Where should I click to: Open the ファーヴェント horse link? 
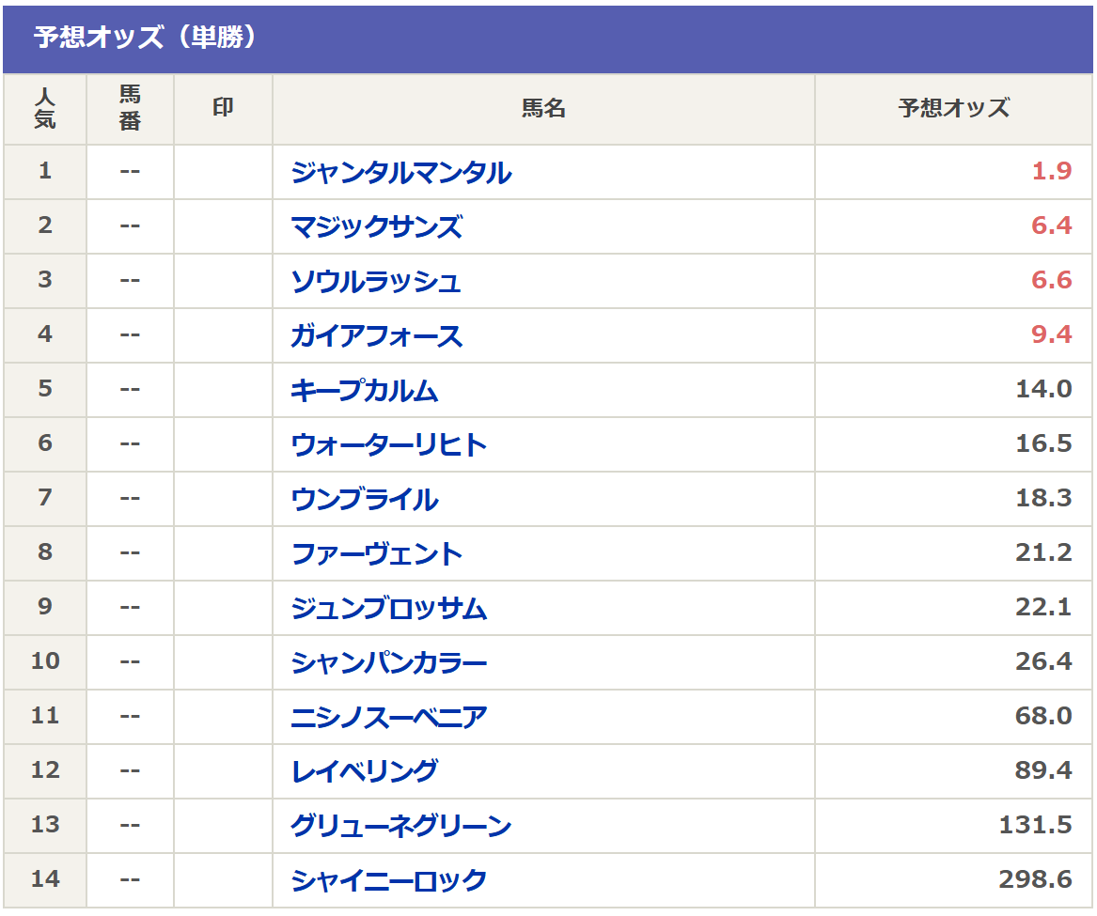tap(376, 554)
